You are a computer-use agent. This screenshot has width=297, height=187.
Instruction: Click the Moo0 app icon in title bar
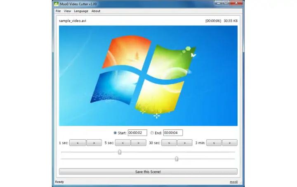coord(56,4)
